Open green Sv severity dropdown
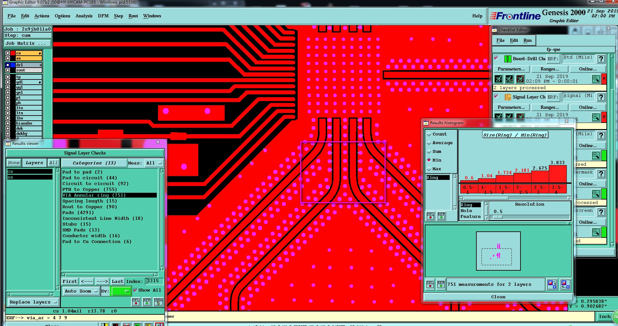Image resolution: width=618 pixels, height=326 pixels. coord(121,291)
